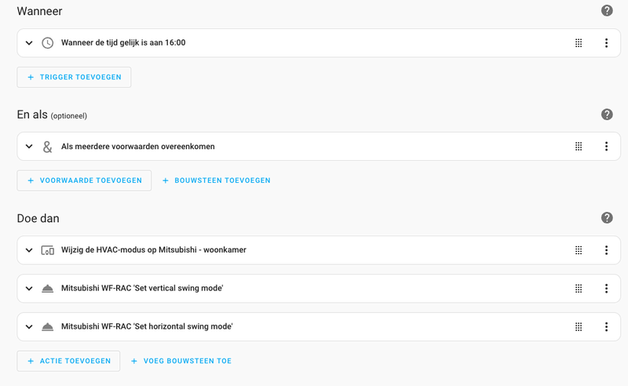The height and width of the screenshot is (386, 628).
Task: Click 'Voeg bouwsteen toe' under actions
Action: point(181,361)
